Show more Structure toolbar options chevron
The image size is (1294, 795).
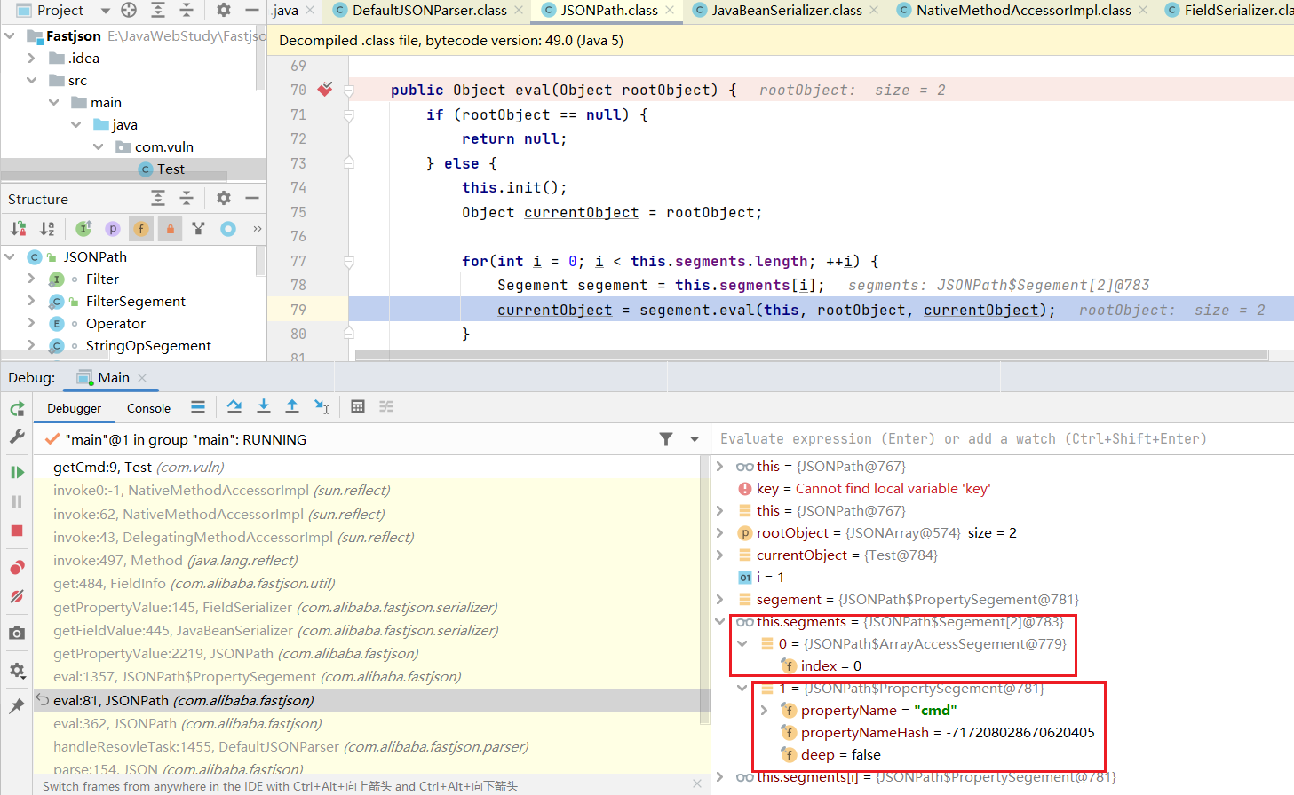tap(257, 228)
